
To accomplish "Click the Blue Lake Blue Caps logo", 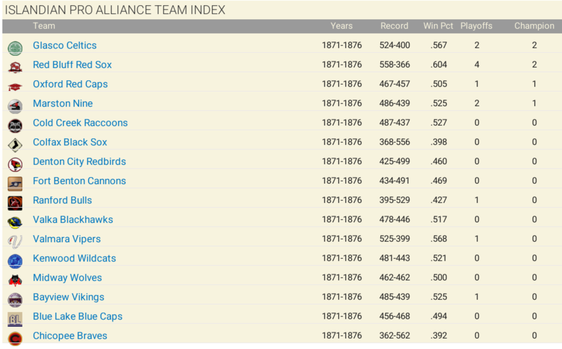I will pyautogui.click(x=15, y=319).
